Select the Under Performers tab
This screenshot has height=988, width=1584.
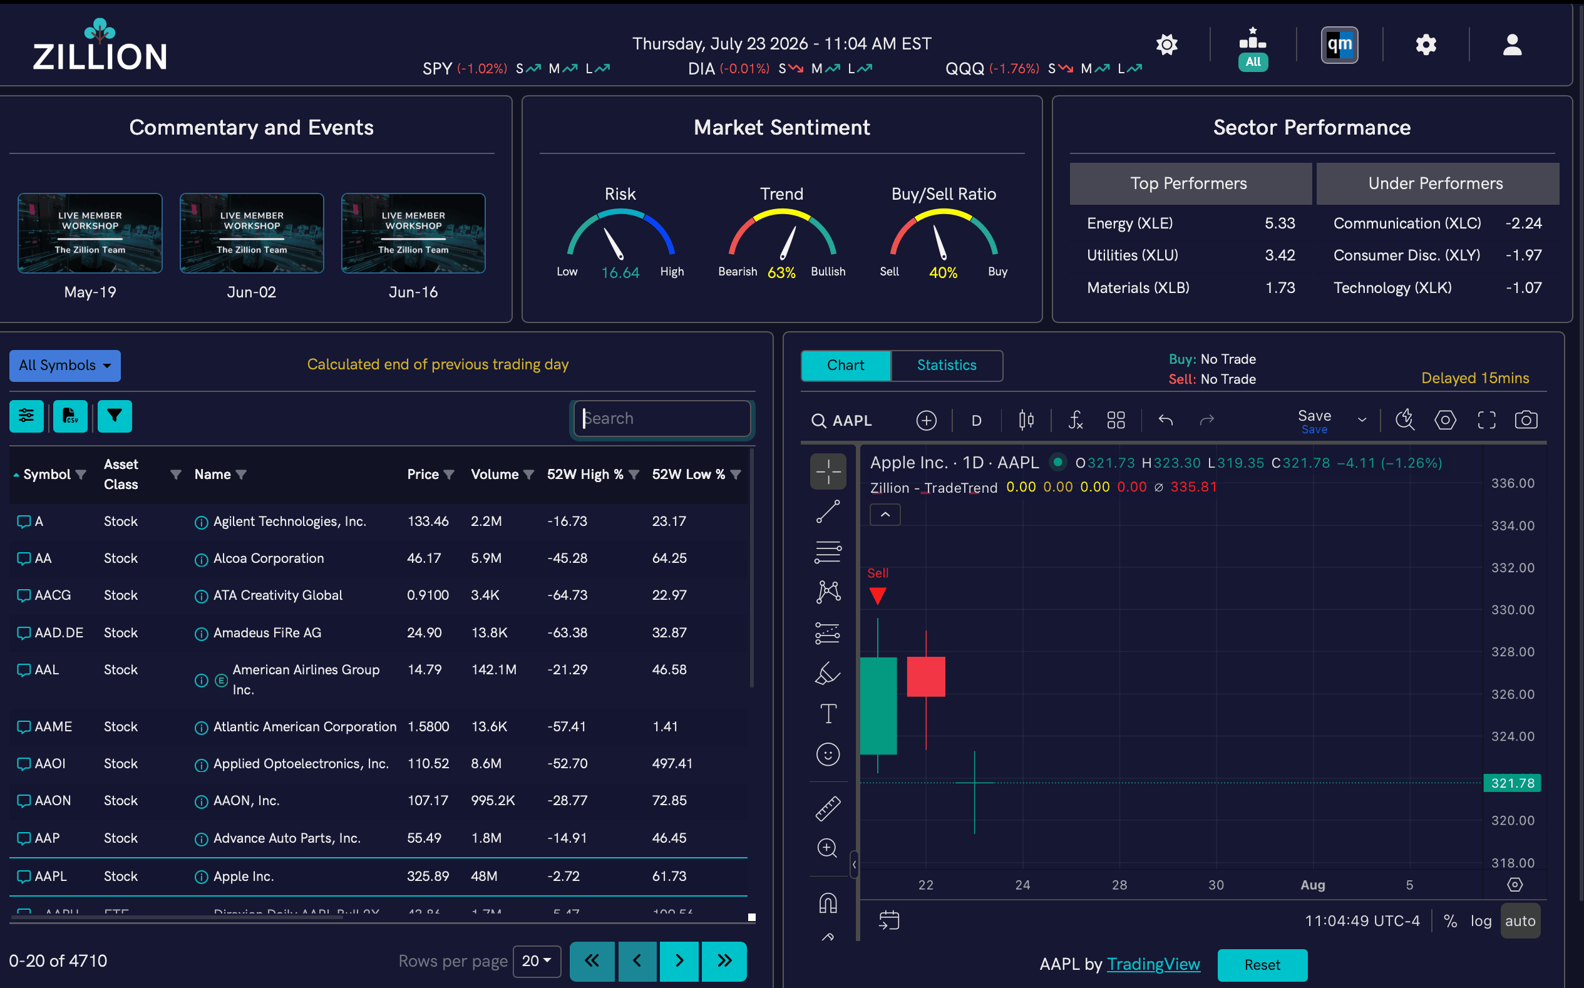click(x=1436, y=183)
